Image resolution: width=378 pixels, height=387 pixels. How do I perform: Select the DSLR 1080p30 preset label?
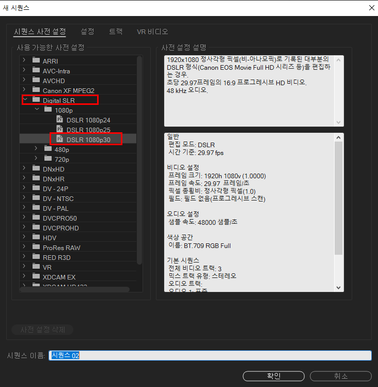click(x=88, y=140)
